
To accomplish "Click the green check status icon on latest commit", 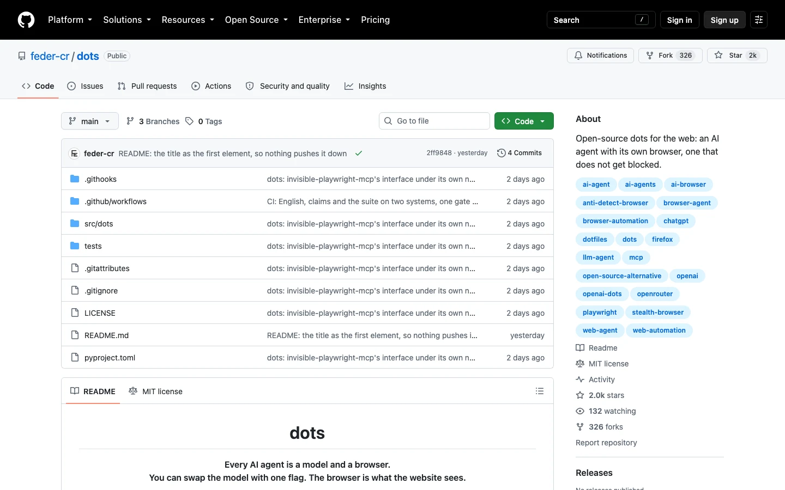I will 359,154.
